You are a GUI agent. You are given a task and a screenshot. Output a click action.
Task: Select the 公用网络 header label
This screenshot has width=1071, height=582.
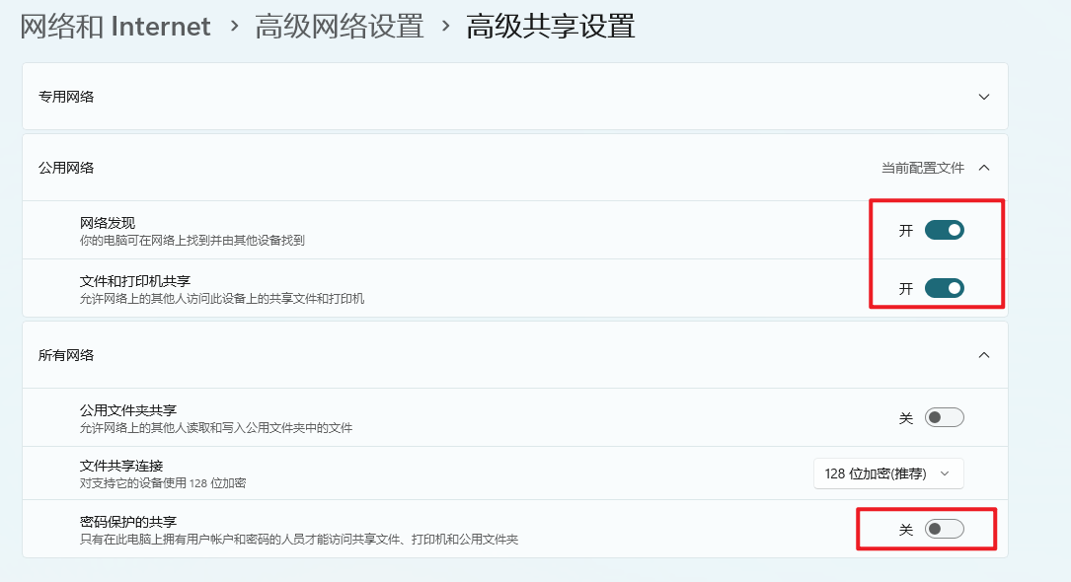point(66,168)
